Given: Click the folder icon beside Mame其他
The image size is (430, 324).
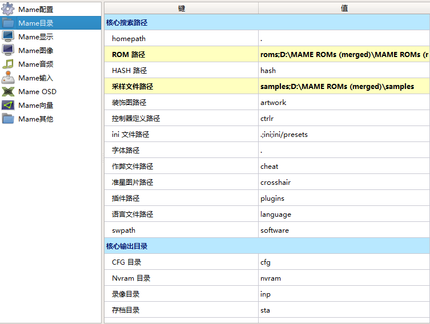Looking at the screenshot, I should tap(7, 119).
